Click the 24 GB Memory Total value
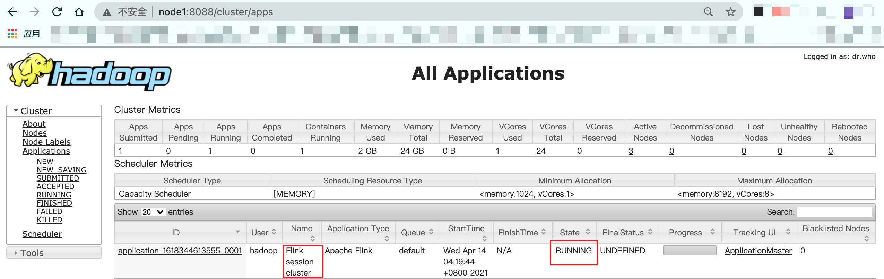 [412, 151]
